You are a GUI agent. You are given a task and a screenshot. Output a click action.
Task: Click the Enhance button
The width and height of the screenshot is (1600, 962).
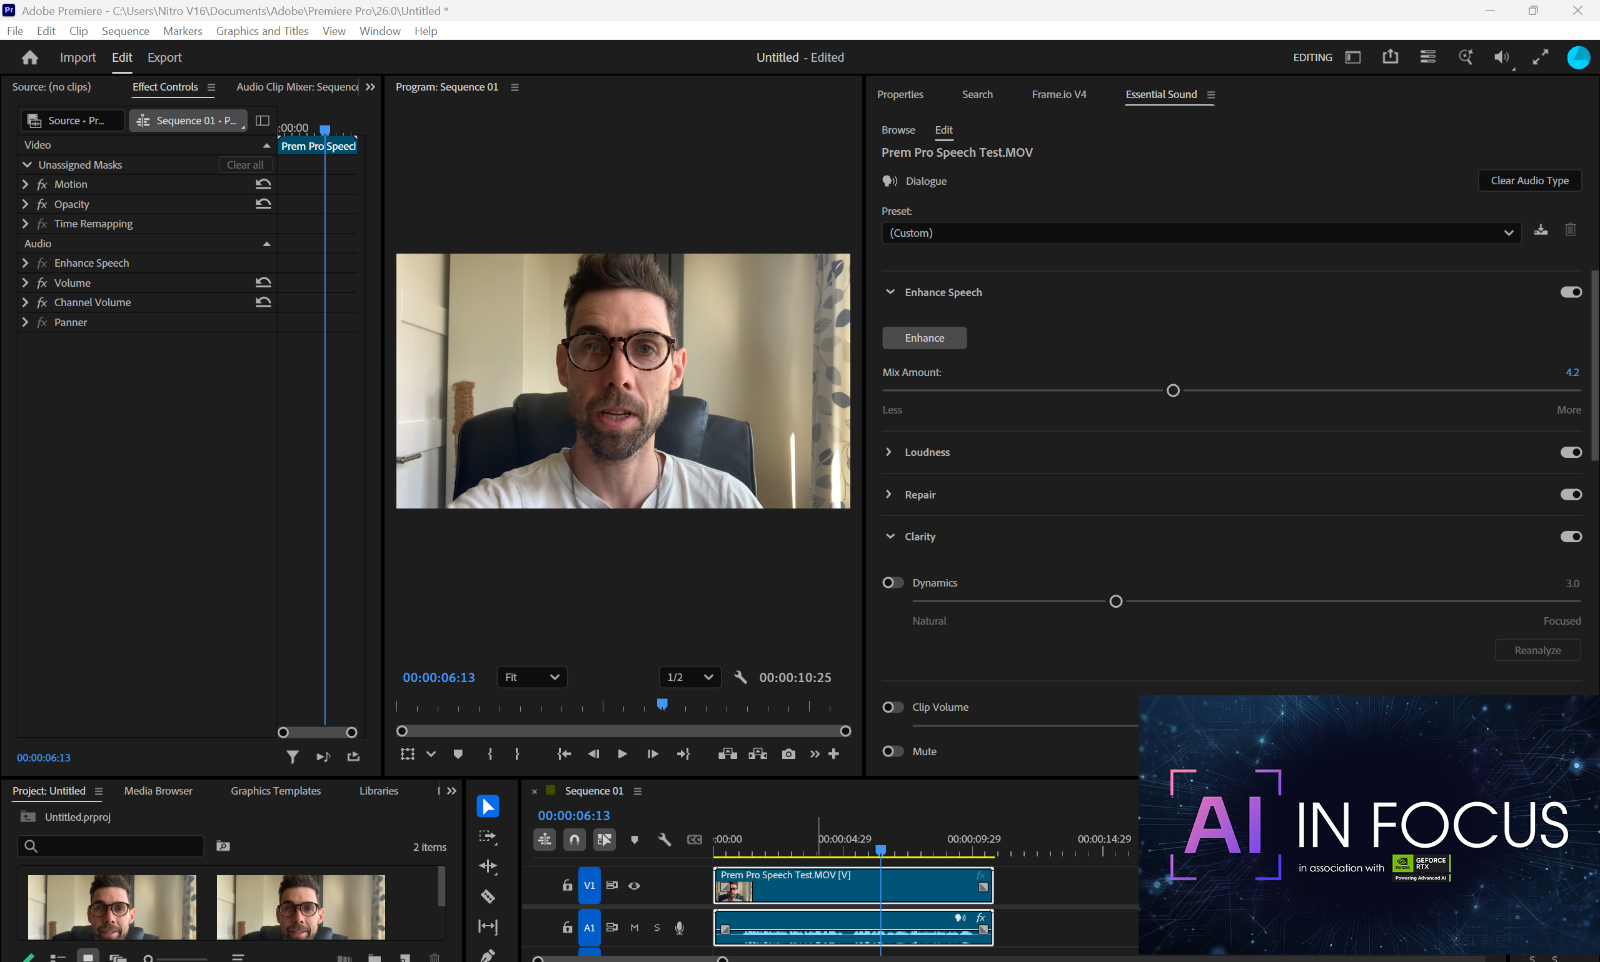click(x=925, y=338)
